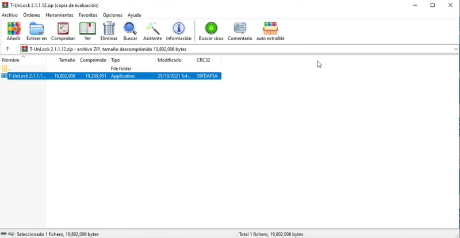Click the 19,802,006 size cell in file row
Screen dimensions: 460x238
pos(65,76)
